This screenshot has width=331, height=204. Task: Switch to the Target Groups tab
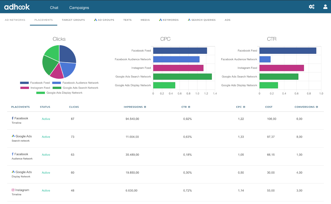[73, 20]
